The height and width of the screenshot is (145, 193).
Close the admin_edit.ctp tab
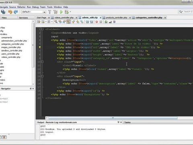point(101,18)
